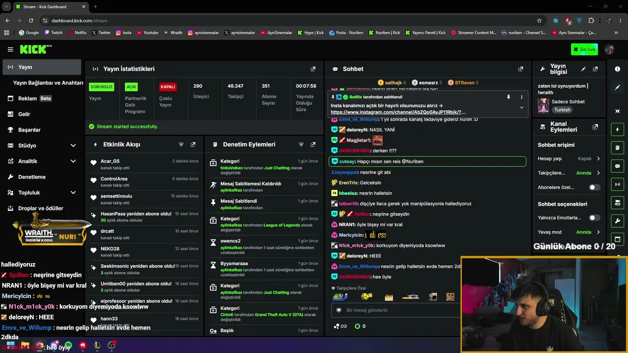Open the pinned message three-dot options
The image size is (628, 353).
click(522, 97)
